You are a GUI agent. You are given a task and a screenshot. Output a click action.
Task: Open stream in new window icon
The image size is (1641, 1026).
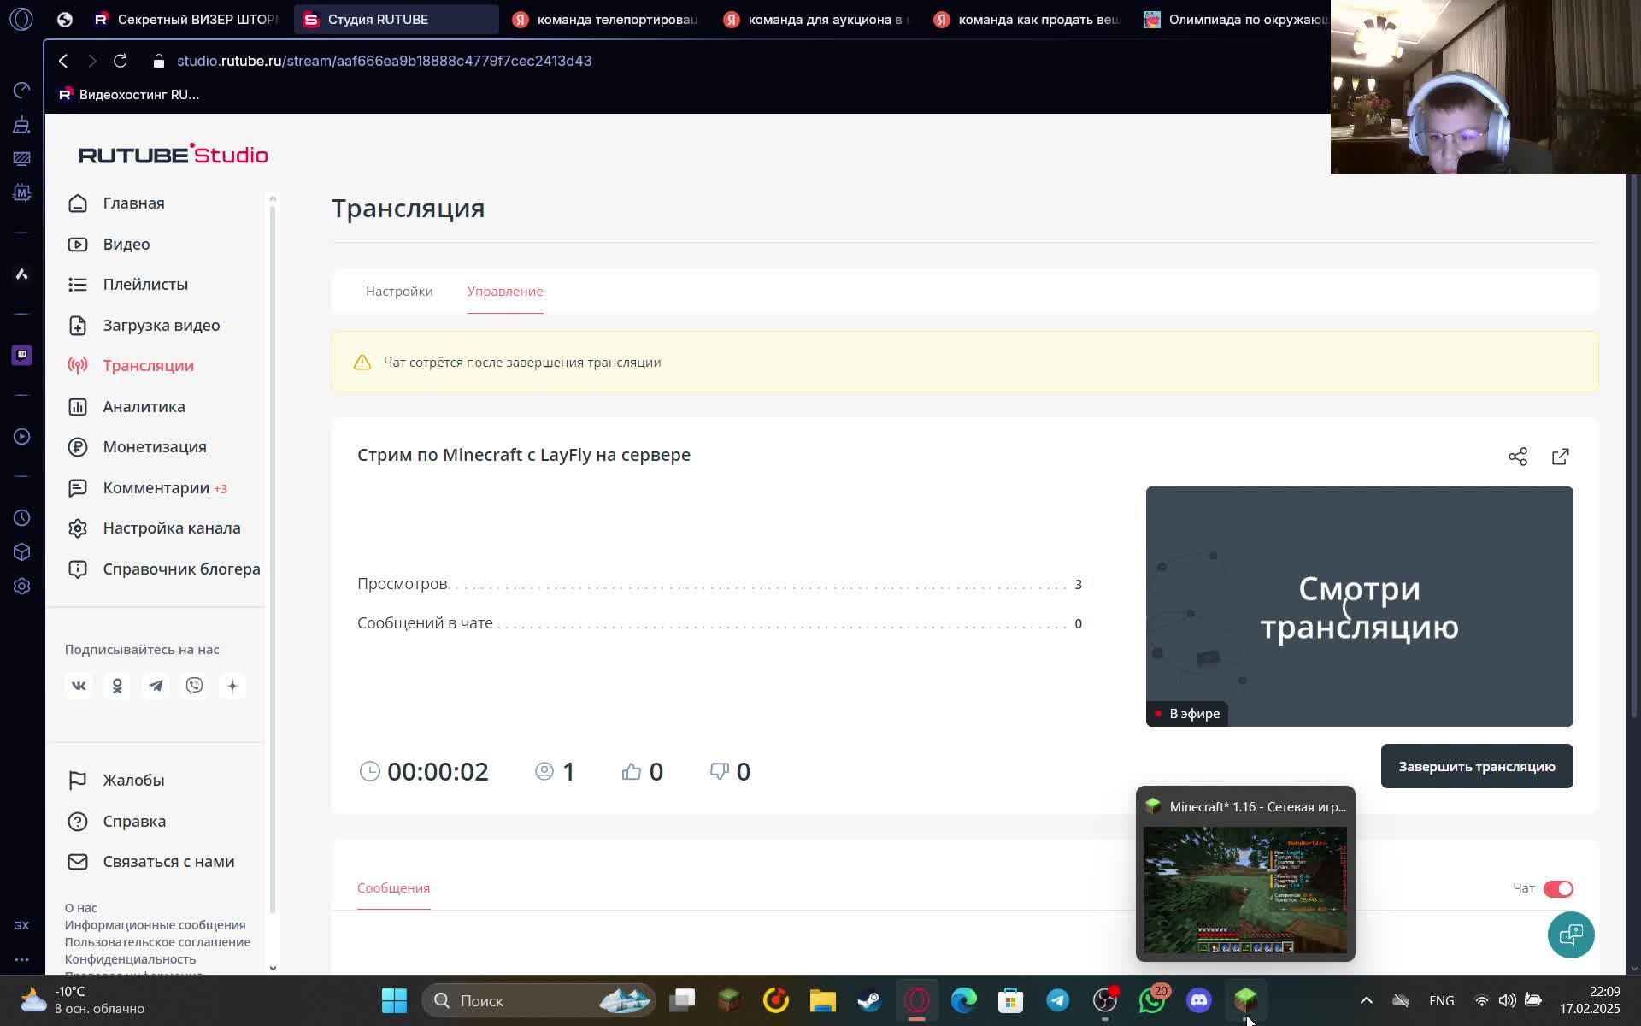1561,457
